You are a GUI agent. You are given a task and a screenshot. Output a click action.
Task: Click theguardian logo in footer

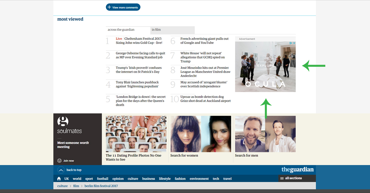297,170
